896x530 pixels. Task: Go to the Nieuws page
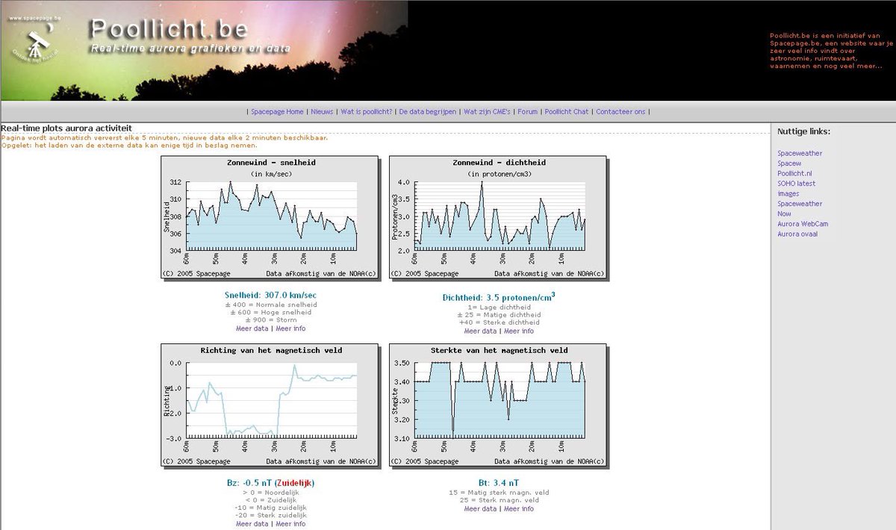[322, 112]
